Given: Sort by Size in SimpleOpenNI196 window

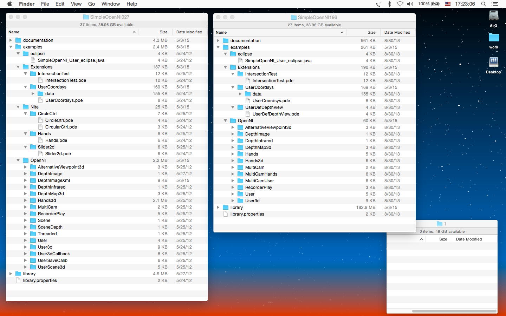Looking at the screenshot, I should 363,32.
